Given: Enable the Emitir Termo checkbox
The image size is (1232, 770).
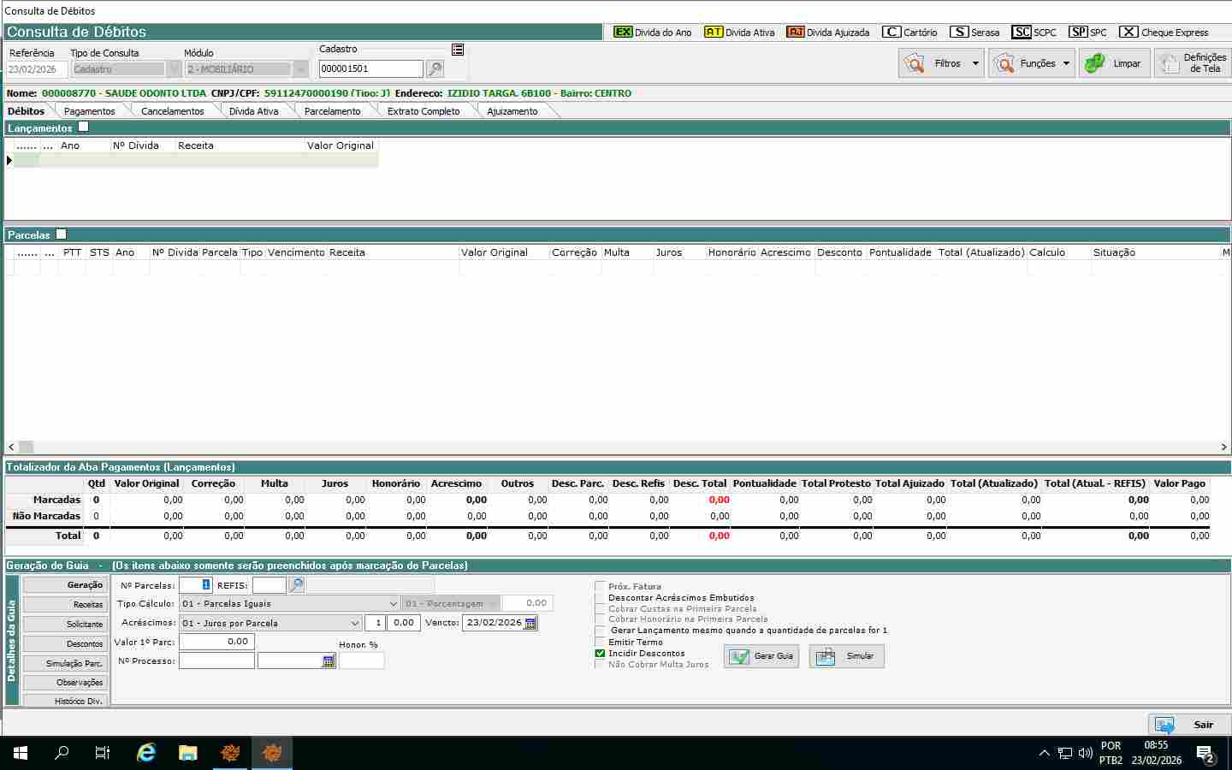Looking at the screenshot, I should [600, 643].
